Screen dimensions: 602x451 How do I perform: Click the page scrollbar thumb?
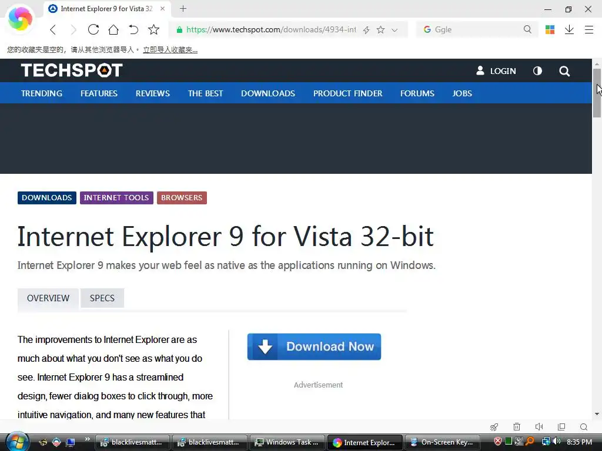tap(597, 93)
